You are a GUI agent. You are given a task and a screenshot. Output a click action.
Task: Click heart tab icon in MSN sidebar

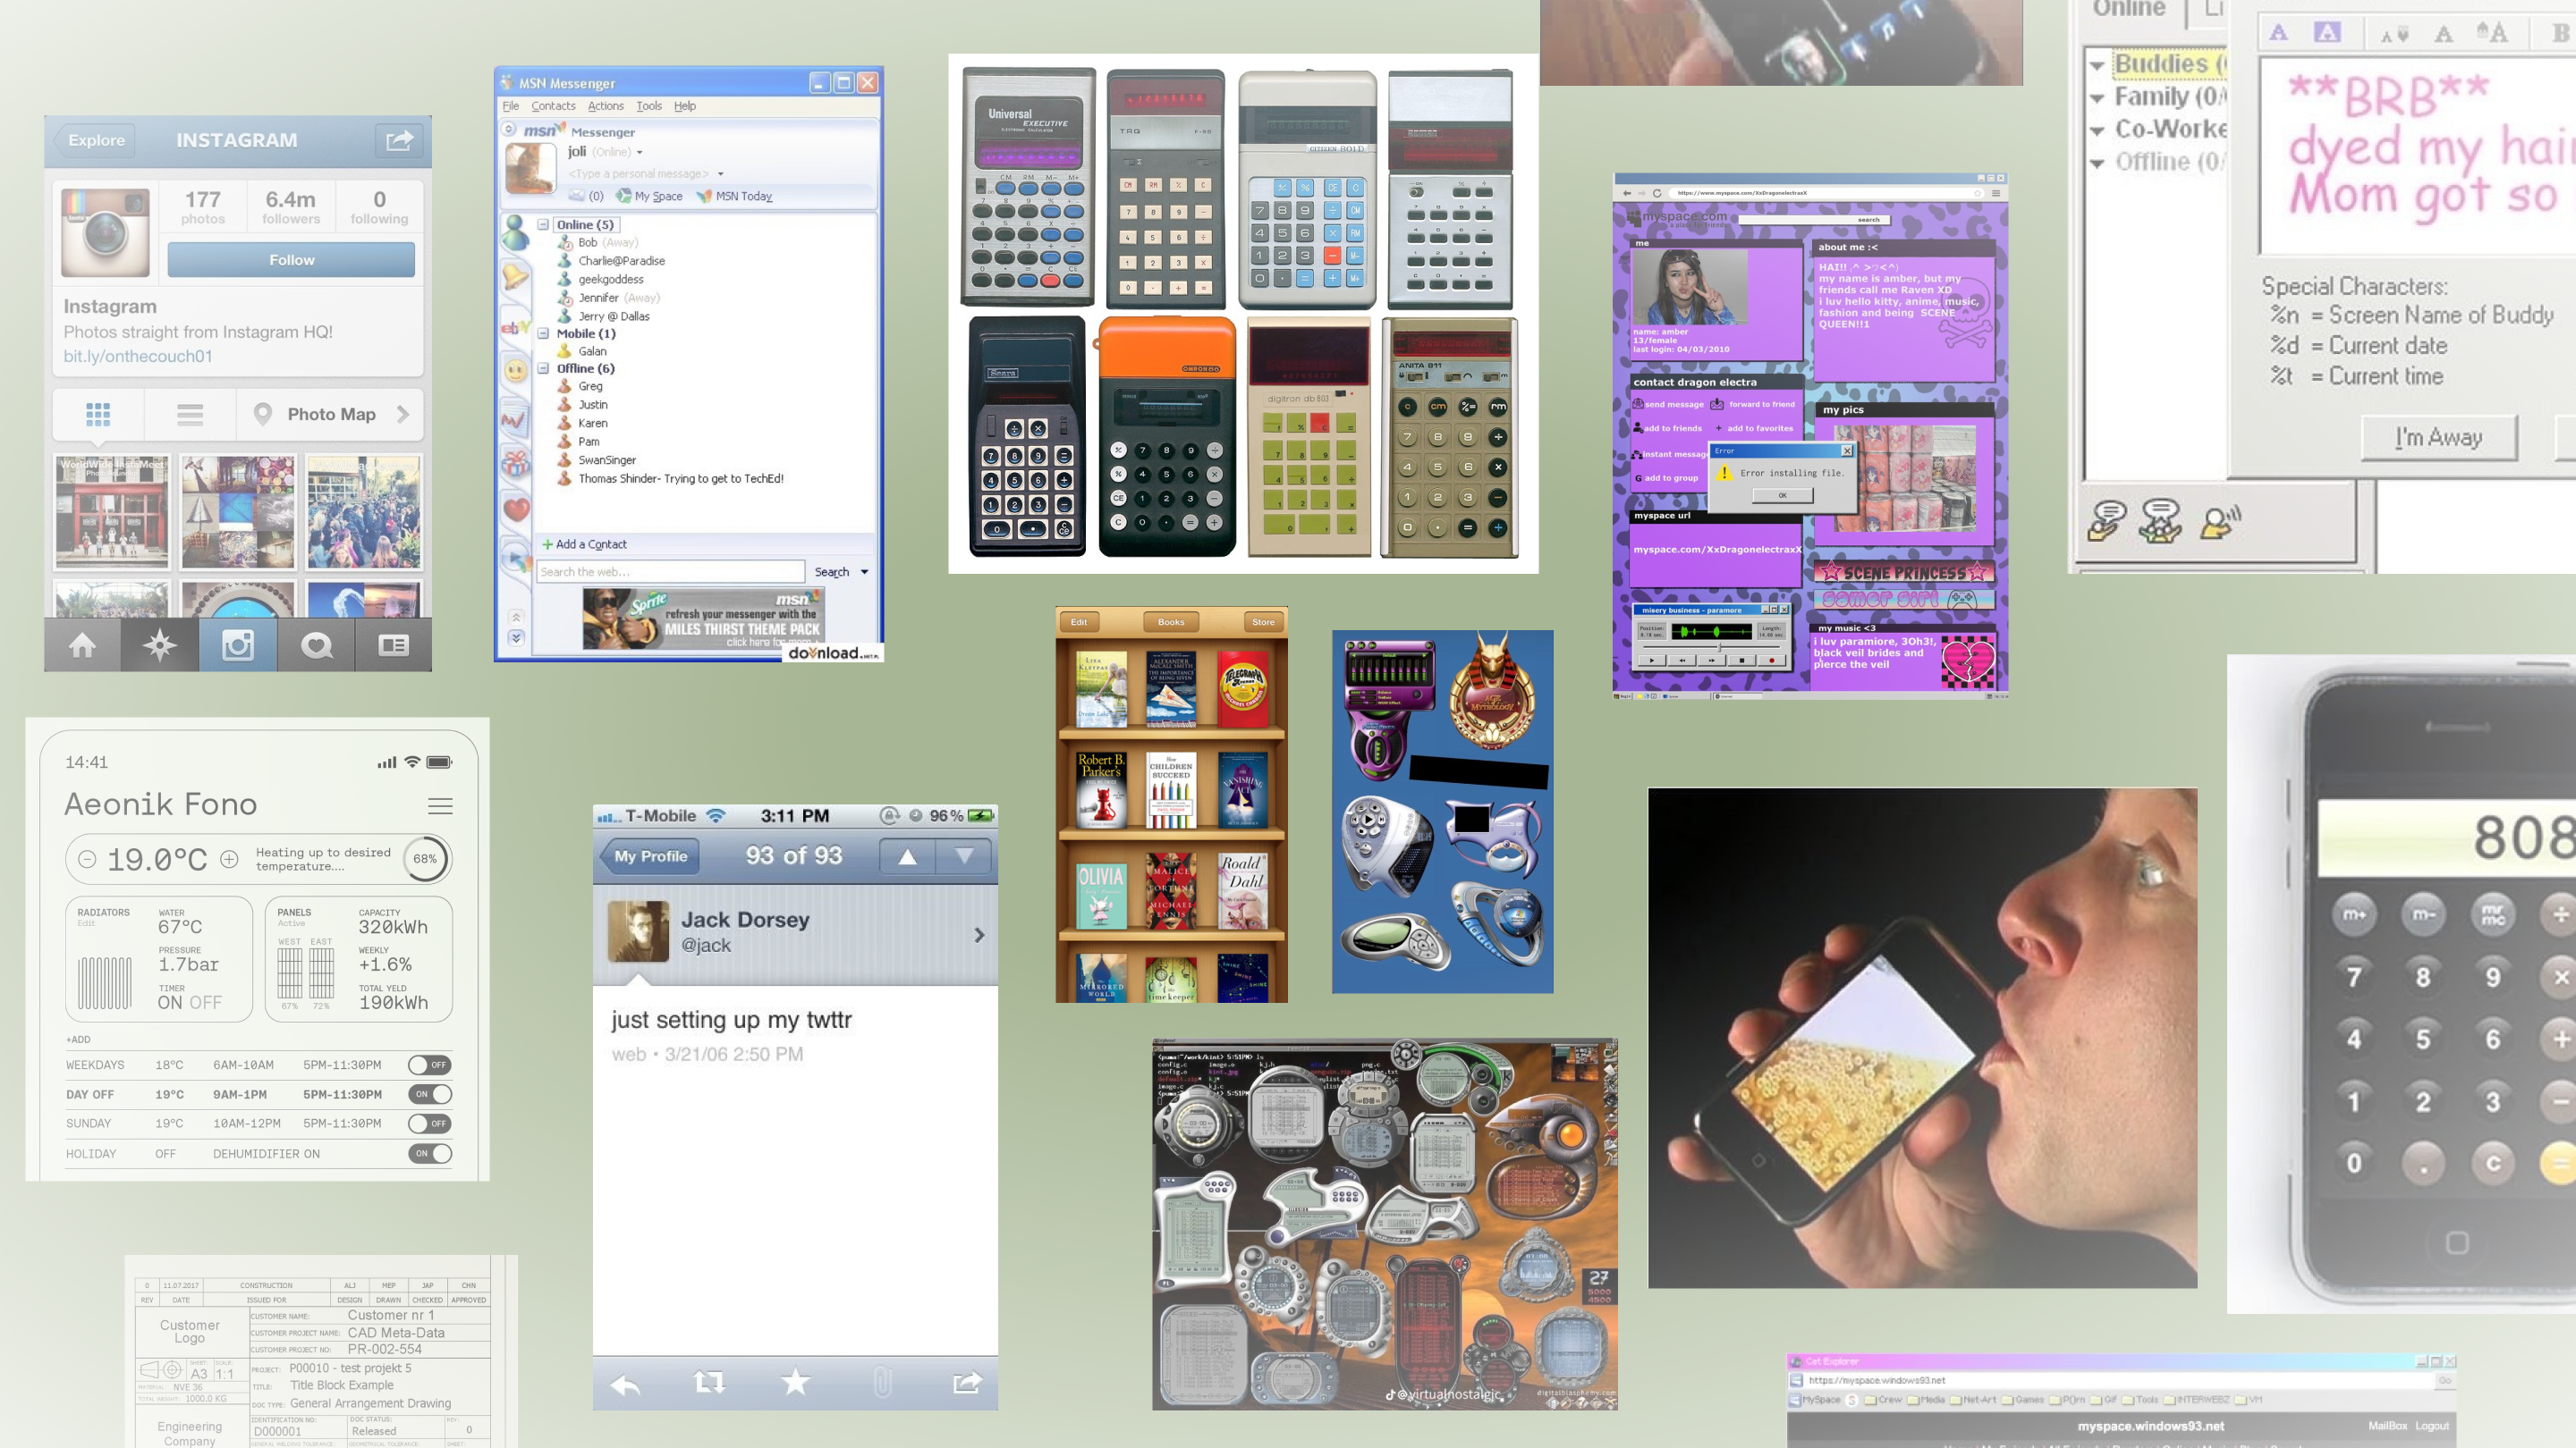(x=515, y=509)
